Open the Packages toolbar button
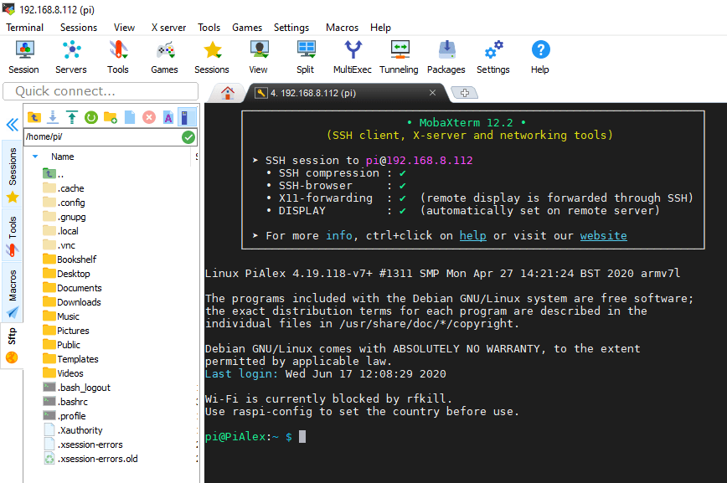 446,58
